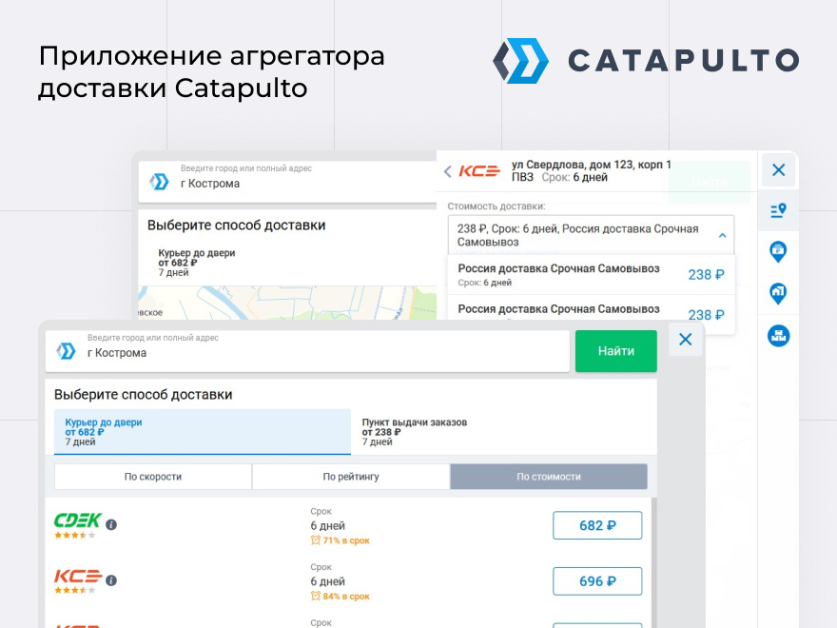837x628 pixels.
Task: Select the CDEK price 682 ₽ button
Action: pyautogui.click(x=597, y=525)
